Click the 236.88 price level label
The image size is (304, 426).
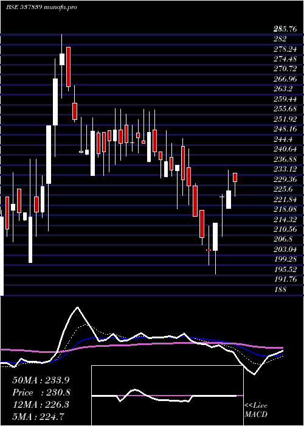tap(285, 159)
